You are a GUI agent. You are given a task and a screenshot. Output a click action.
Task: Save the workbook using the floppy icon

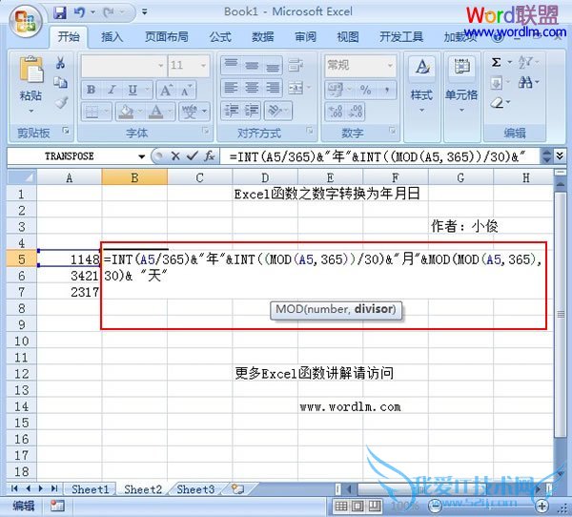click(x=59, y=12)
